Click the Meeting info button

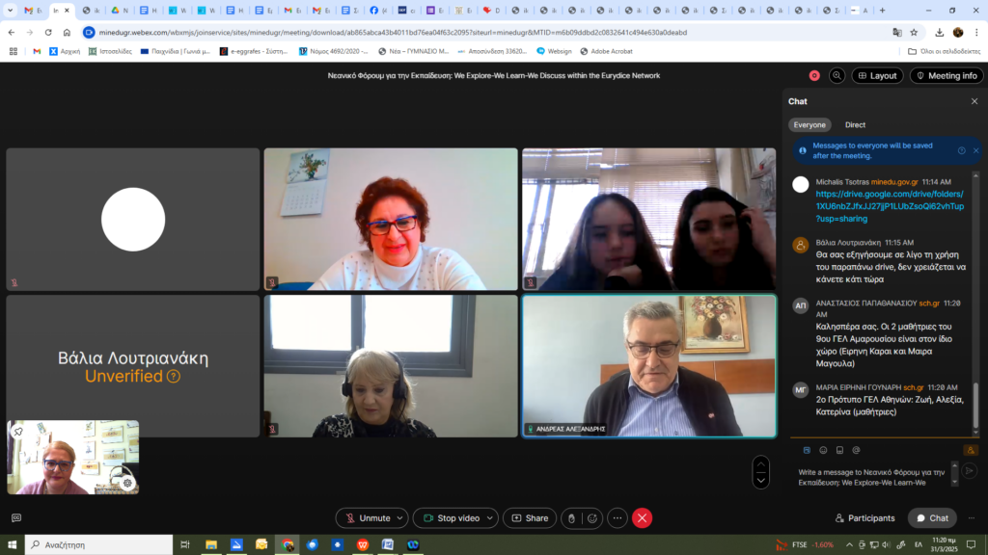(x=946, y=76)
